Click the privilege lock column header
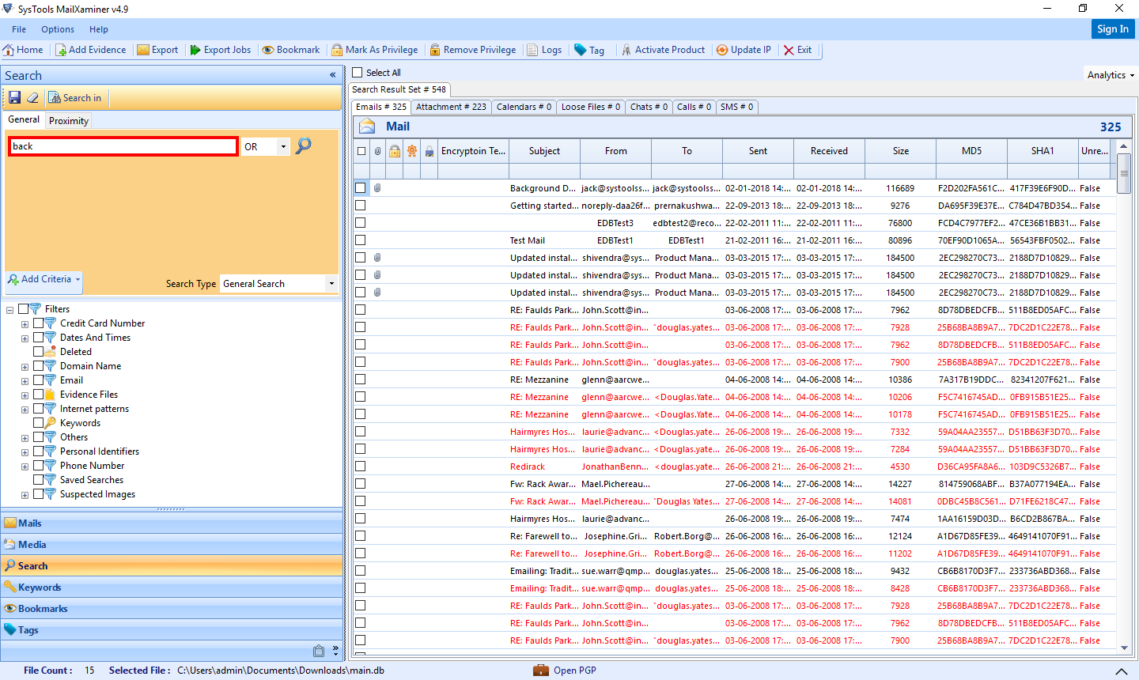 point(395,151)
